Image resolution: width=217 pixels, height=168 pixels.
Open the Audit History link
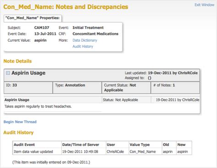pyautogui.click(x=83, y=46)
